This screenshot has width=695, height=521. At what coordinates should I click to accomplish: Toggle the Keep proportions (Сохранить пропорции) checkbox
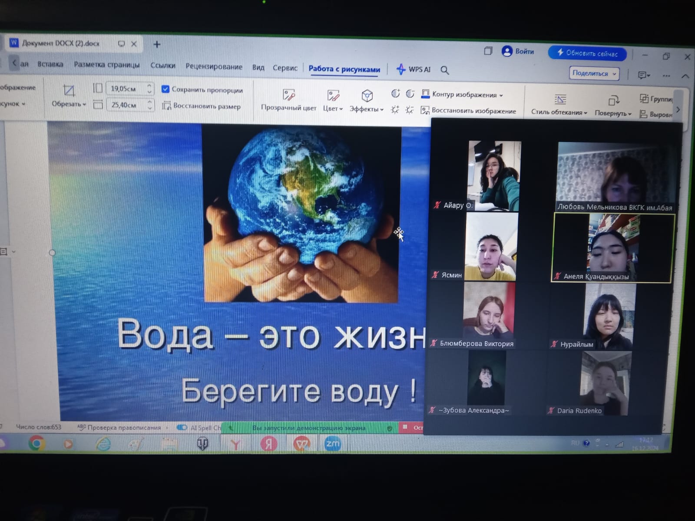click(x=165, y=89)
